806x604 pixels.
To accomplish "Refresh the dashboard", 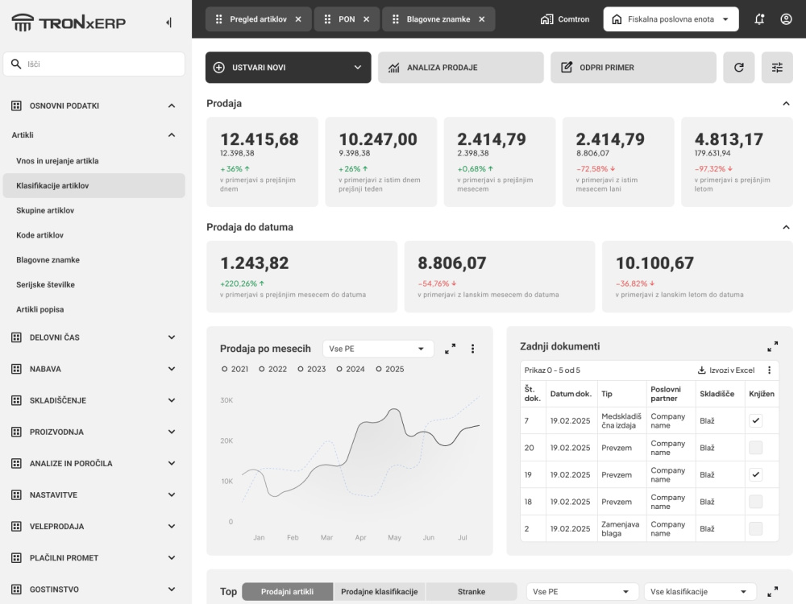I will click(738, 68).
